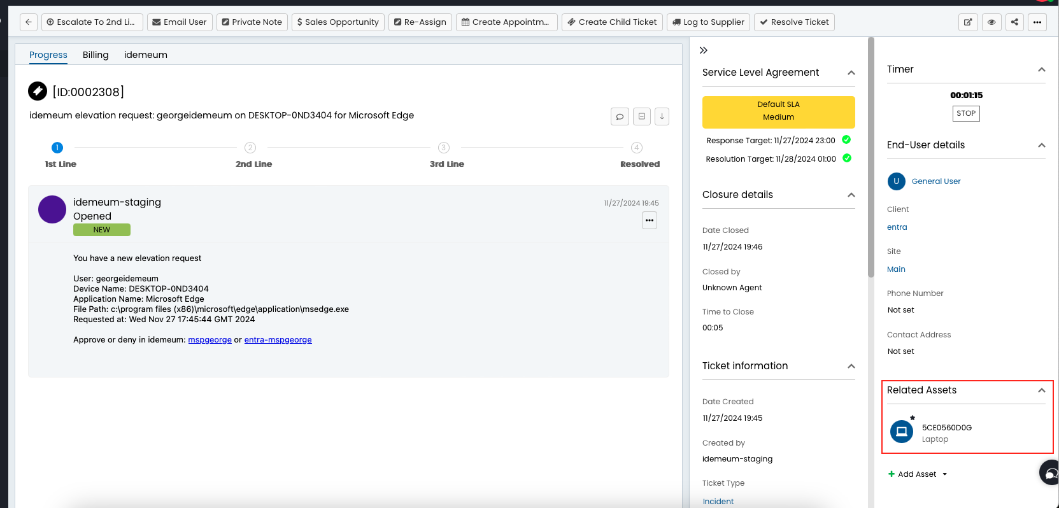The width and height of the screenshot is (1059, 508).
Task: Click the laptop asset icon
Action: point(902,432)
